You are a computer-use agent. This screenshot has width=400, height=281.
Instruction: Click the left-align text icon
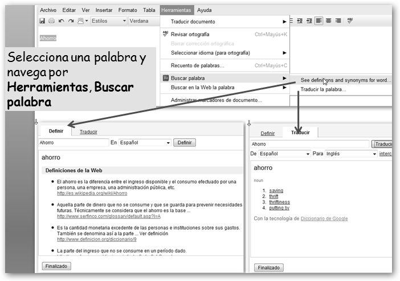point(319,21)
